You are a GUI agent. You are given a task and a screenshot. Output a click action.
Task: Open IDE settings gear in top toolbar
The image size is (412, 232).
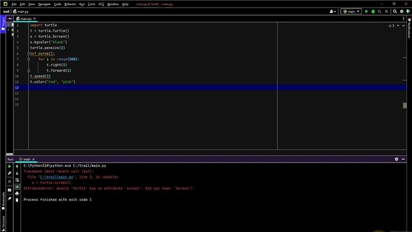tap(402, 12)
